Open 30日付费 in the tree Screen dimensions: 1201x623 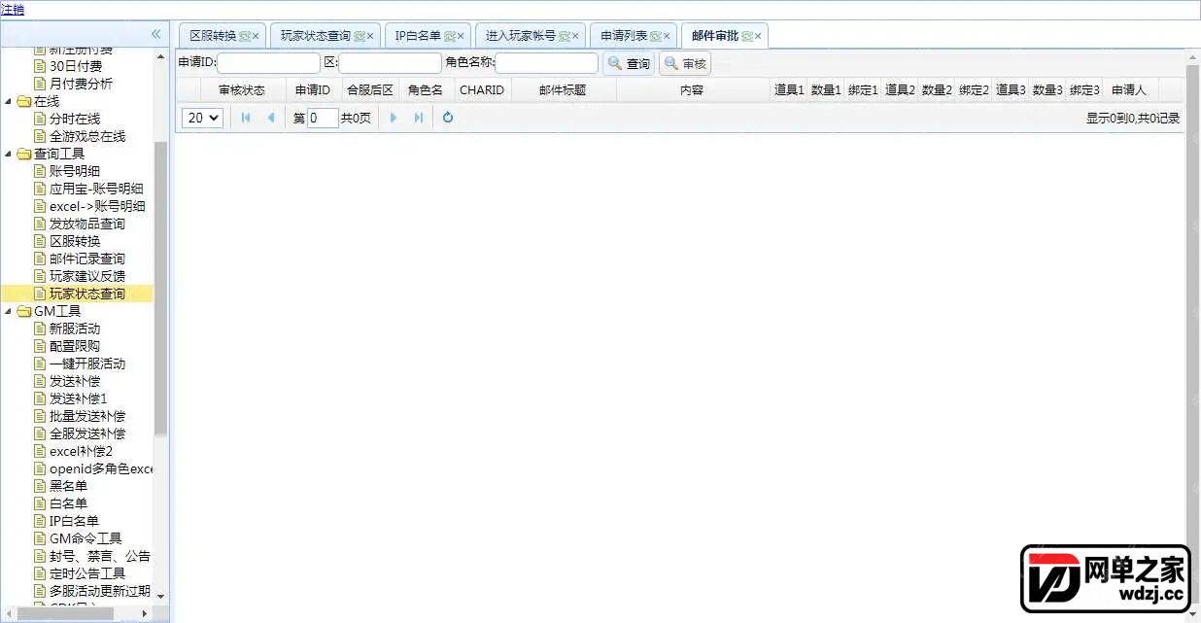click(76, 66)
